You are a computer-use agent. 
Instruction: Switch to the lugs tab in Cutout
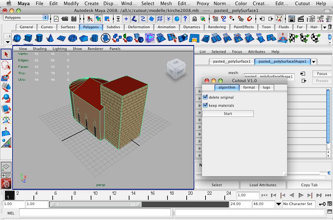pyautogui.click(x=266, y=87)
